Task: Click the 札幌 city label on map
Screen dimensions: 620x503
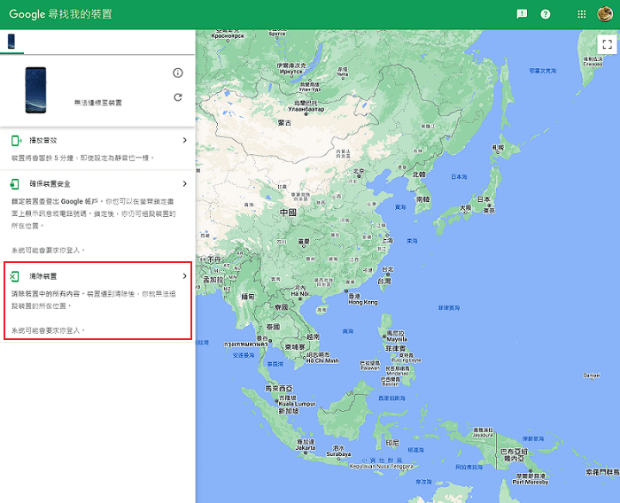Action: (x=498, y=148)
